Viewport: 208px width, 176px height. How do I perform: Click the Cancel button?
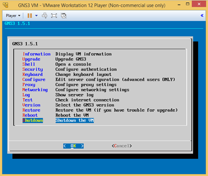click(122, 146)
